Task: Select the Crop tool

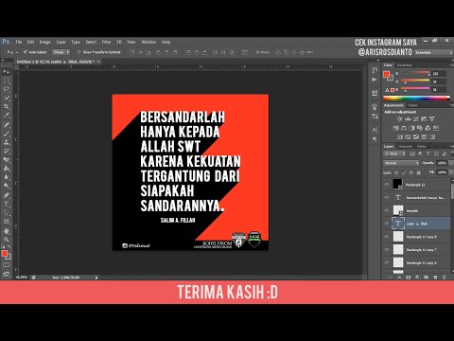Action: tap(7, 107)
